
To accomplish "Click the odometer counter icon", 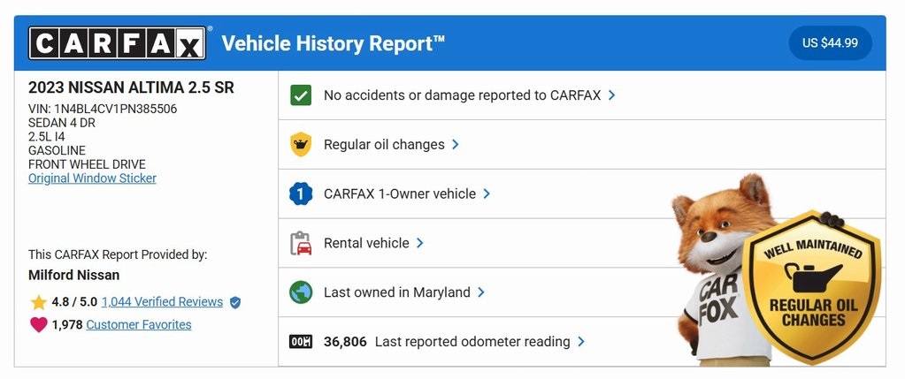I will [x=301, y=342].
